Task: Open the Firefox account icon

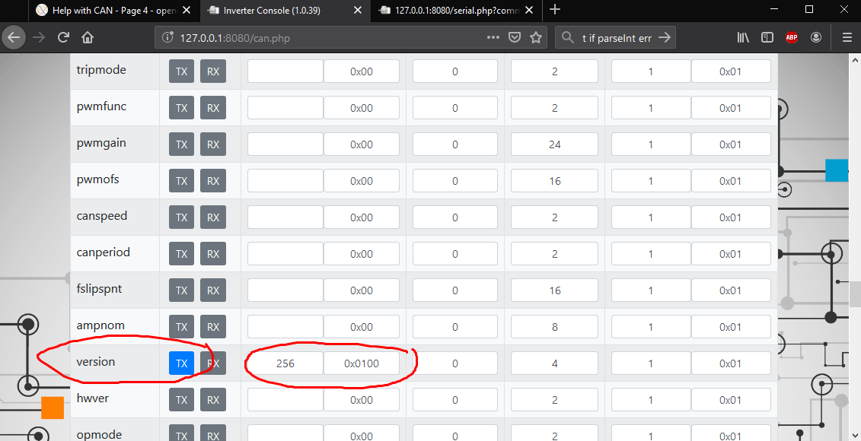Action: (816, 37)
